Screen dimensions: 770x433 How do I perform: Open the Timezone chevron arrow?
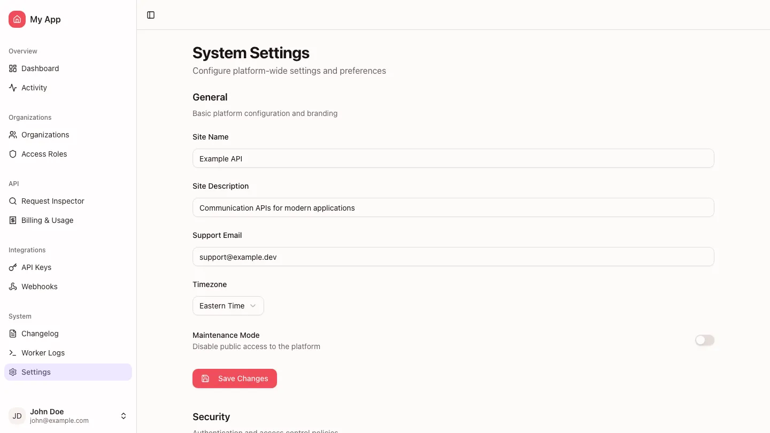[253, 306]
